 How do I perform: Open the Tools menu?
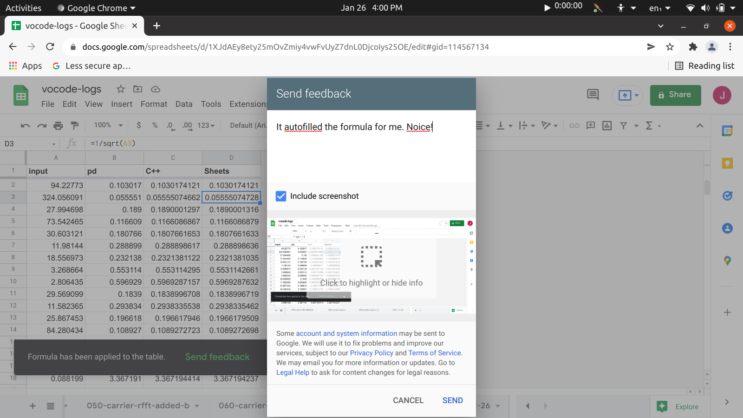coord(211,104)
